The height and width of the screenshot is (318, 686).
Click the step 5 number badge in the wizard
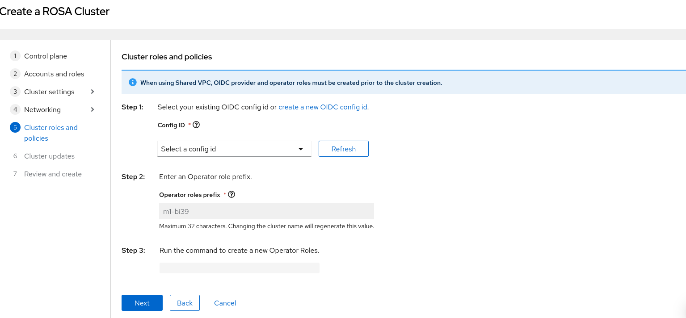point(15,128)
